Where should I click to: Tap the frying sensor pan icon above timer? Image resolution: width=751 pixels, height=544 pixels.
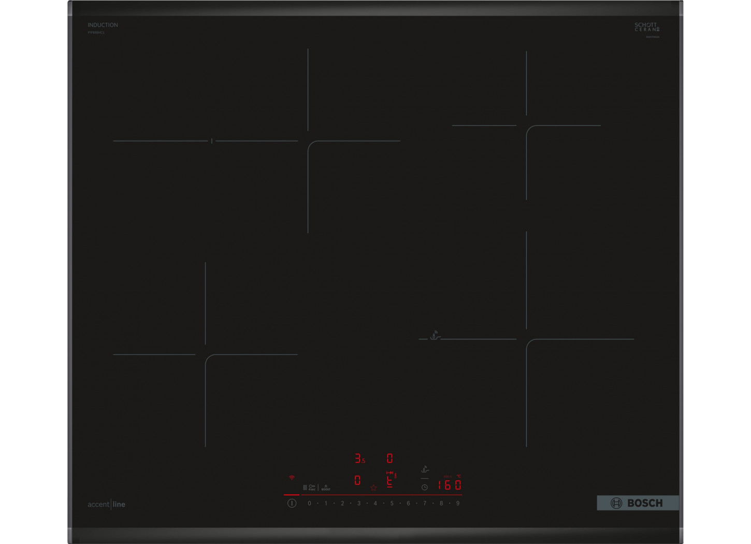pos(425,469)
